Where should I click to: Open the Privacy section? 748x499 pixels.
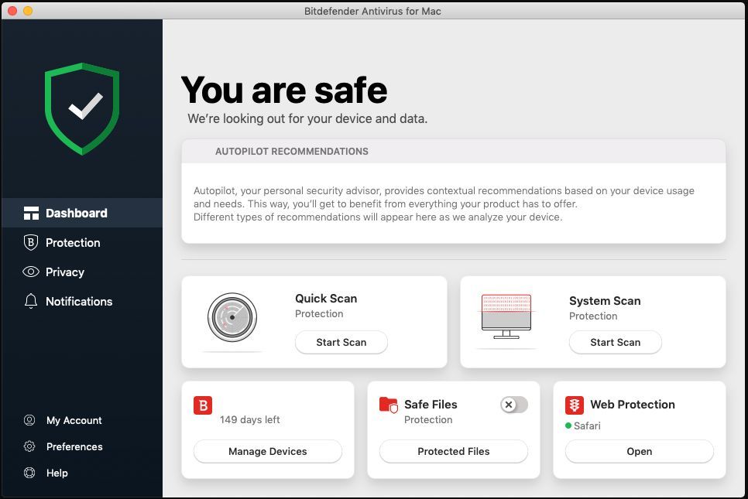(x=64, y=272)
